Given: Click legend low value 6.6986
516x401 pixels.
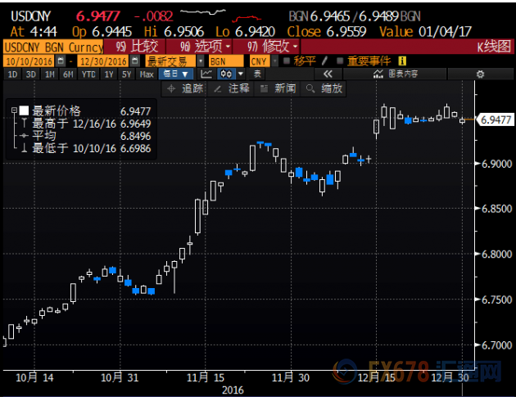Looking at the screenshot, I should [136, 149].
